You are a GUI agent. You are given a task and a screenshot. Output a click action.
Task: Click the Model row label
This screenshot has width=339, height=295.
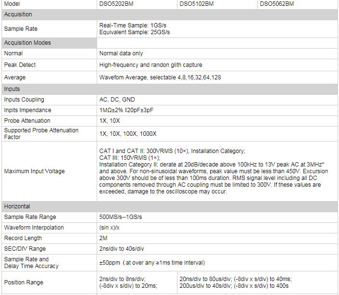coord(12,4)
